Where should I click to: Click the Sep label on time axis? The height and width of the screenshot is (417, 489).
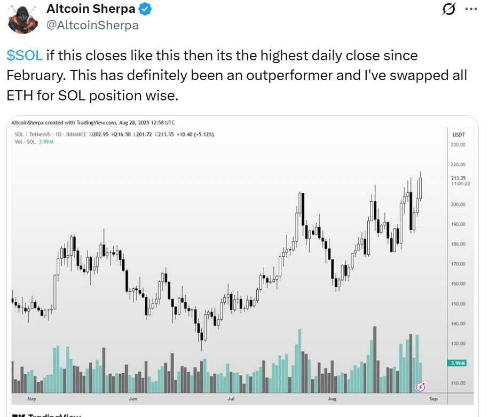(x=433, y=399)
